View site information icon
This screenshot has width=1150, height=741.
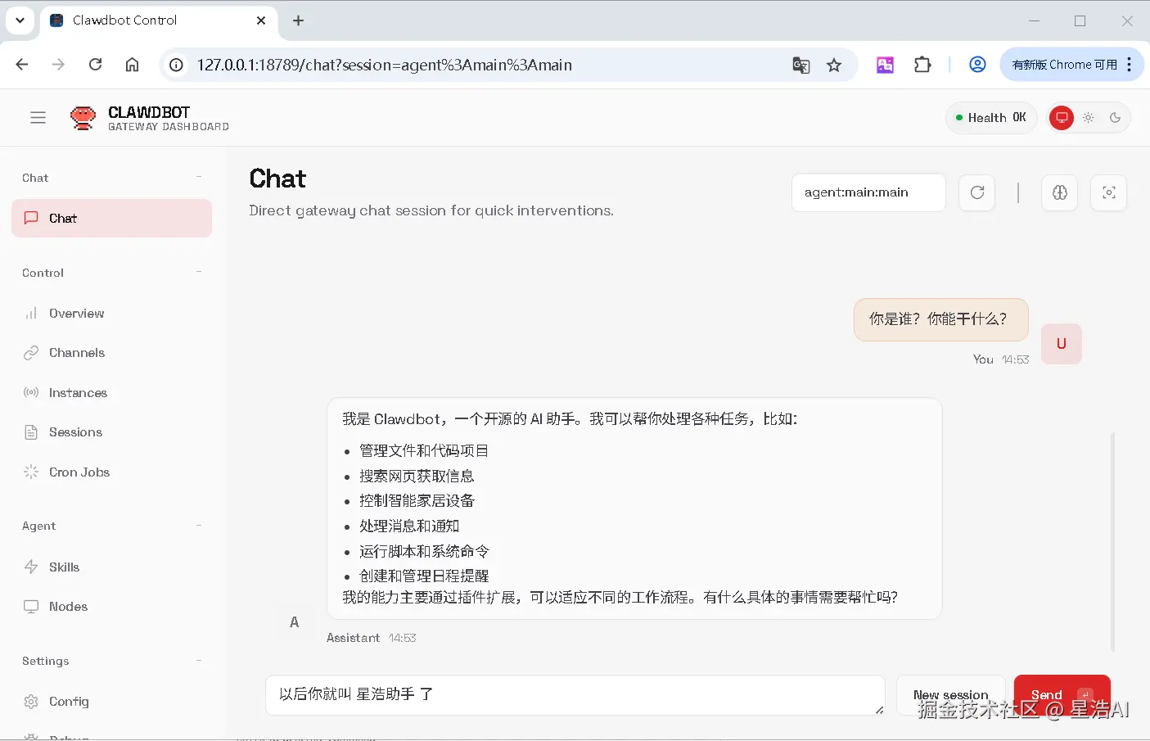176,65
